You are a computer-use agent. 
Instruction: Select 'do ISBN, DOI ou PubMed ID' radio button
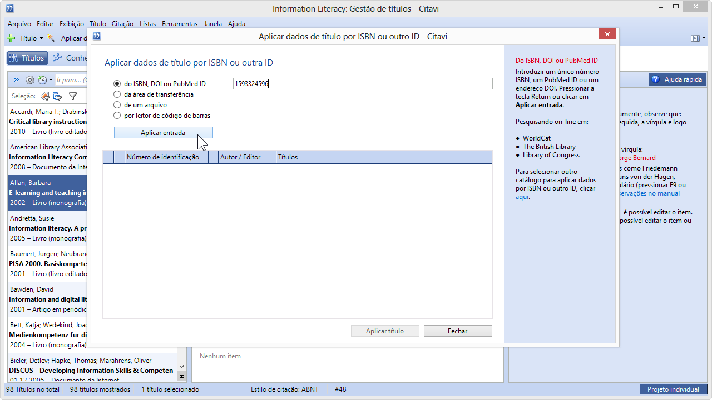pyautogui.click(x=117, y=84)
